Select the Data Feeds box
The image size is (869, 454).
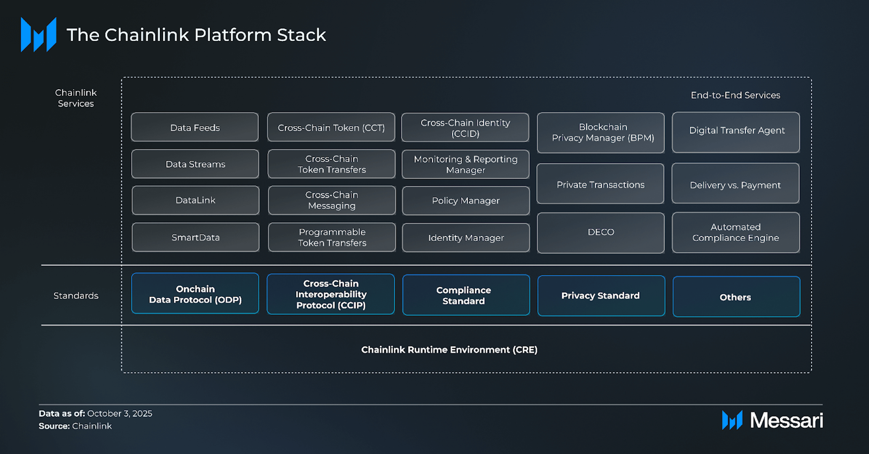(x=195, y=127)
